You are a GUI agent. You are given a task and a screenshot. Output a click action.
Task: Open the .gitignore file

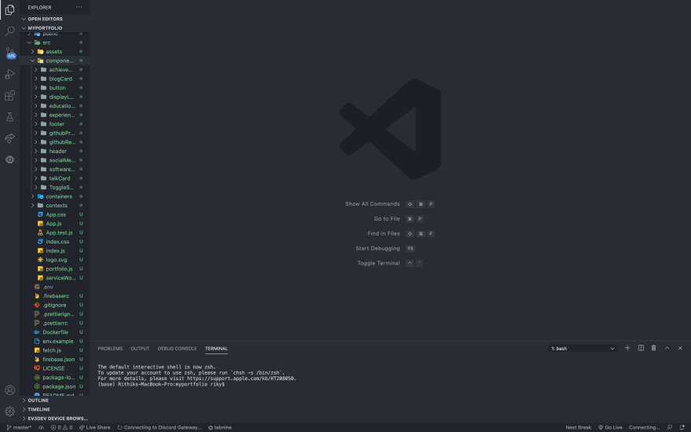pyautogui.click(x=55, y=305)
